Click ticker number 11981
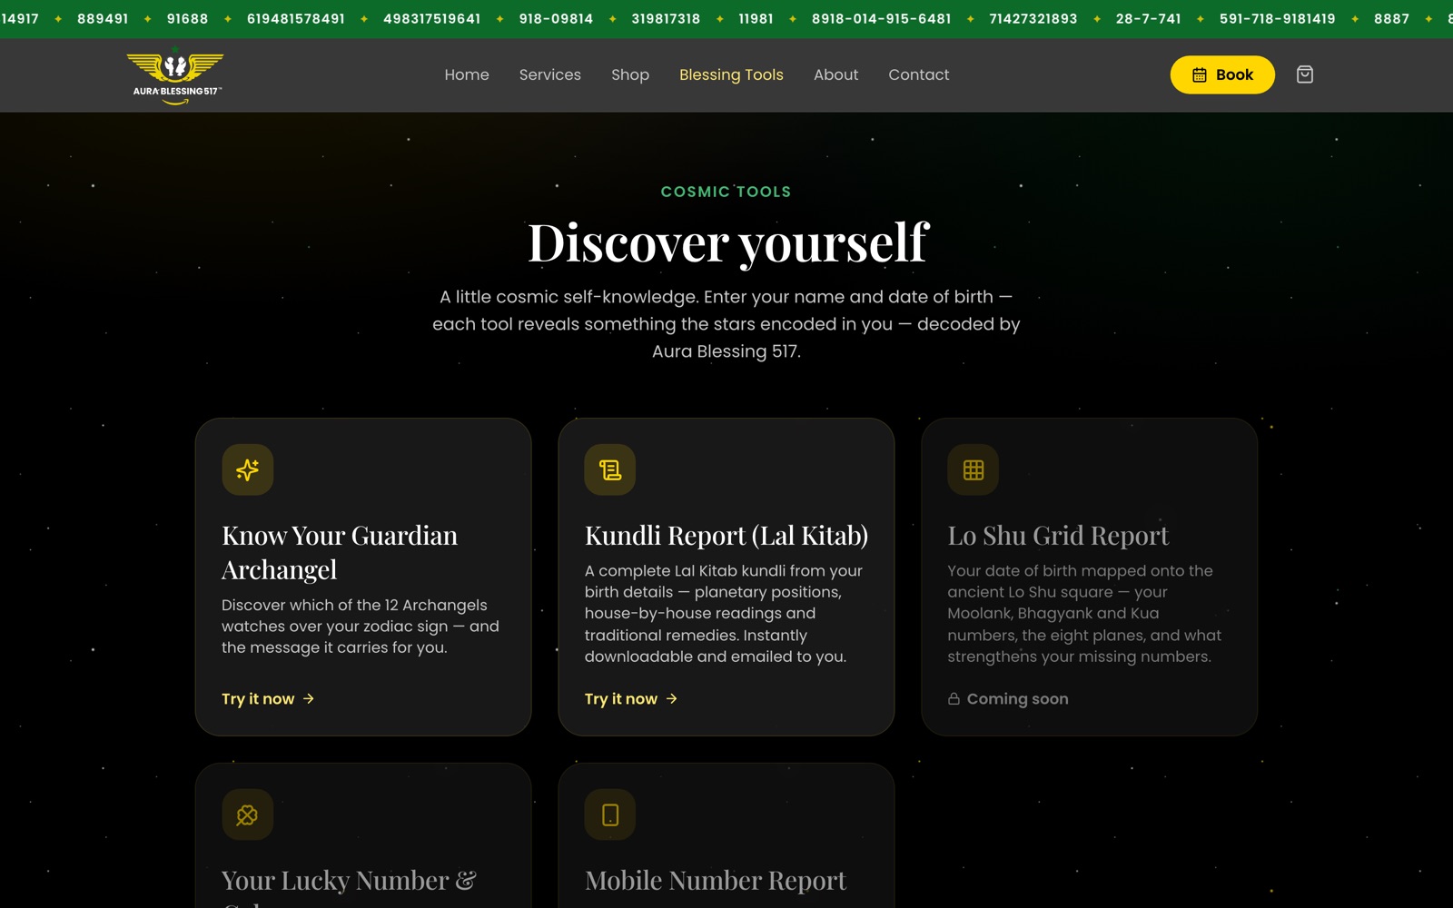Screen dimensions: 1453x908 pos(756,18)
